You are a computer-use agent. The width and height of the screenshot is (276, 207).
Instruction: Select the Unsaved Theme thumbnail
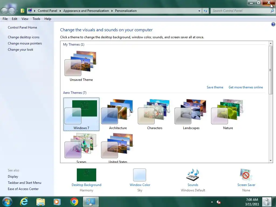pos(81,66)
